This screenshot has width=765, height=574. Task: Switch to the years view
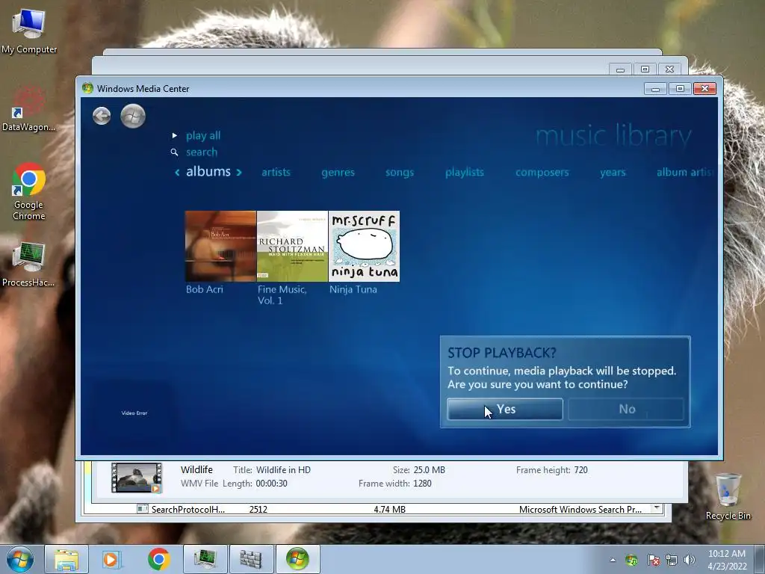[613, 173]
